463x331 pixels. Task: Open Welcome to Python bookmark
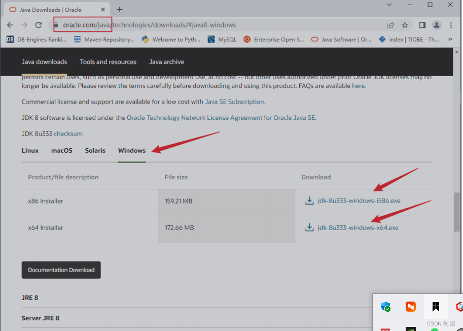(171, 39)
